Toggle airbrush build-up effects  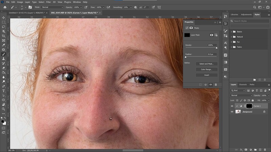coord(108,7)
